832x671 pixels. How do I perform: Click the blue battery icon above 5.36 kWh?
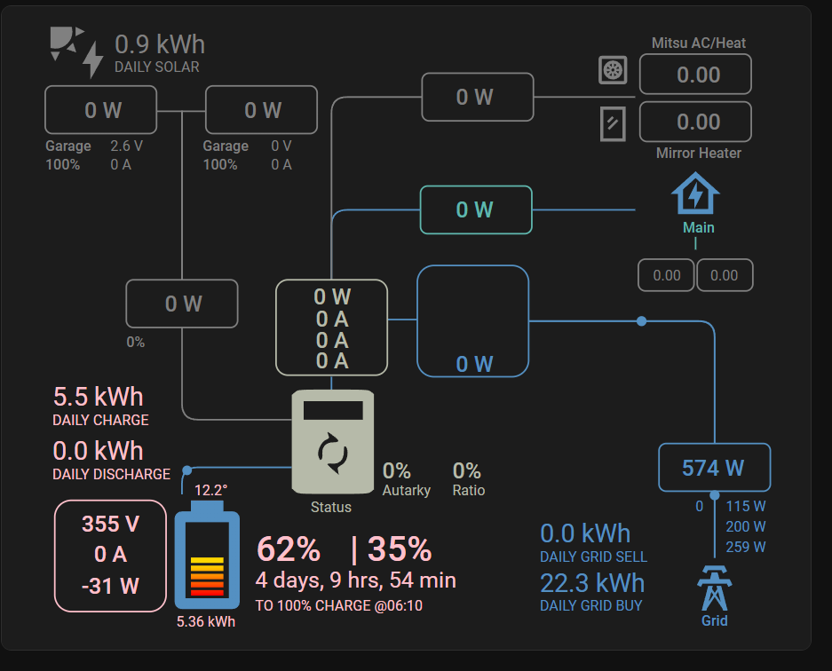pyautogui.click(x=207, y=559)
